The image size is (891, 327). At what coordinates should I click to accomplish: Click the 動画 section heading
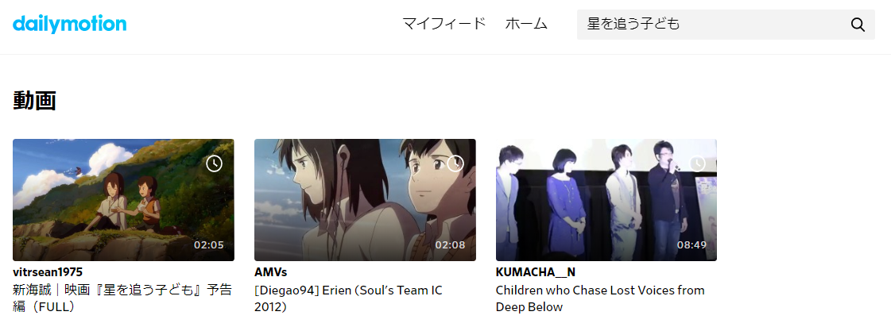coord(34,101)
